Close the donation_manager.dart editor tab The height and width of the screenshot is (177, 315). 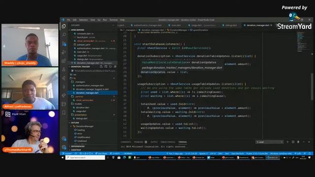[271, 25]
